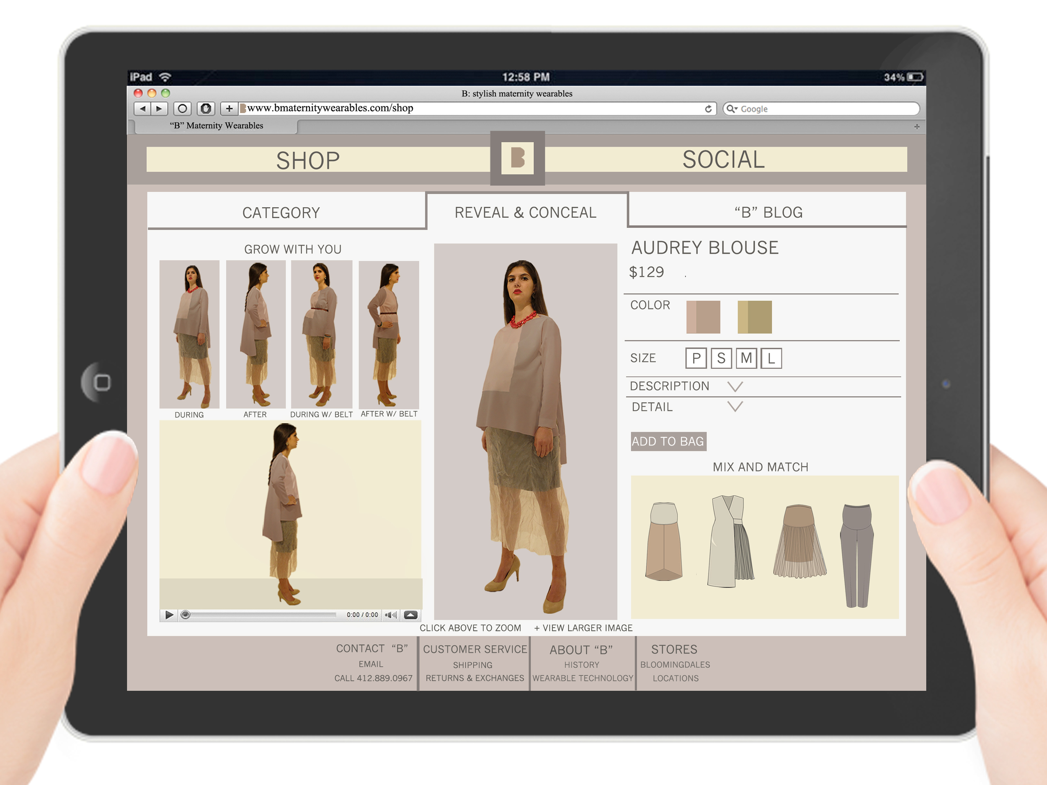The height and width of the screenshot is (785, 1047).
Task: Open RETURNS & EXCHANGES footer link
Action: (x=474, y=678)
